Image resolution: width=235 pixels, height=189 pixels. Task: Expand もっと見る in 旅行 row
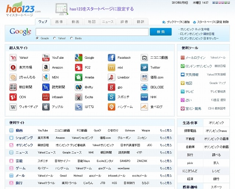coord(166,183)
